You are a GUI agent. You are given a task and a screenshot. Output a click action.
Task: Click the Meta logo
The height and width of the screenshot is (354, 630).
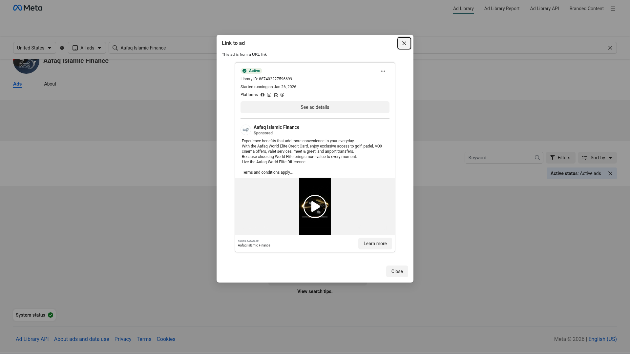(x=28, y=8)
